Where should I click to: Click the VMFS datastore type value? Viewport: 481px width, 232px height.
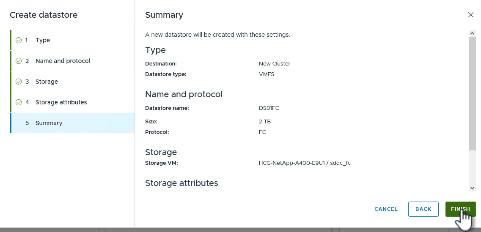267,74
